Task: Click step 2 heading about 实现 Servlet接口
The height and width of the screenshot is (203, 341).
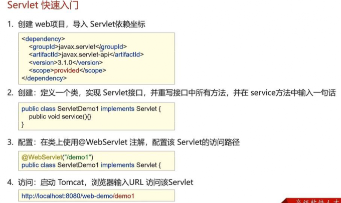Action: 172,93
